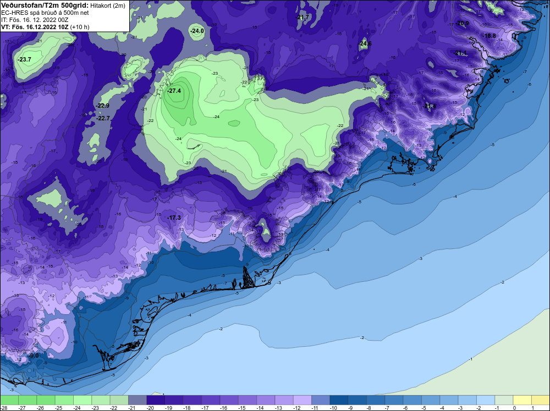Click the 'EC-HRES spá brúuð á 500m net' line
This screenshot has height=411, width=550.
point(45,13)
